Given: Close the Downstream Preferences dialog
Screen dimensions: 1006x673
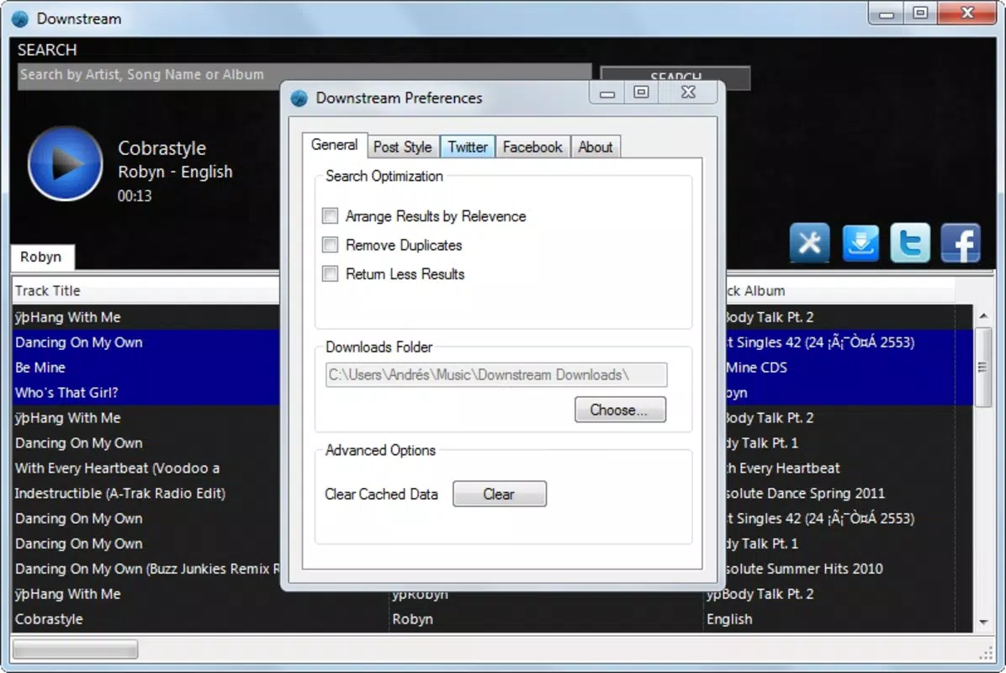Looking at the screenshot, I should [x=688, y=93].
